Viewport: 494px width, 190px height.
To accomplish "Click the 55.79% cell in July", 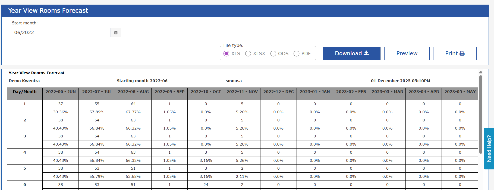I will pyautogui.click(x=97, y=176).
